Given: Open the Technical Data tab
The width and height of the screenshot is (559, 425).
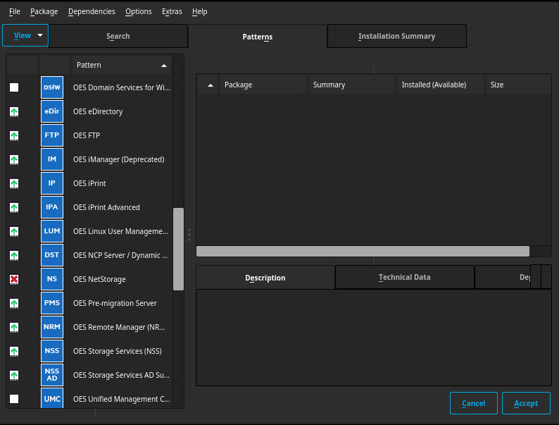Looking at the screenshot, I should pyautogui.click(x=404, y=278).
